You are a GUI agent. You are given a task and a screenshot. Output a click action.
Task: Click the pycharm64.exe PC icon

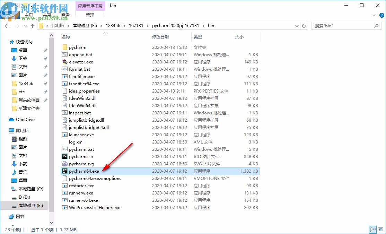click(x=65, y=171)
